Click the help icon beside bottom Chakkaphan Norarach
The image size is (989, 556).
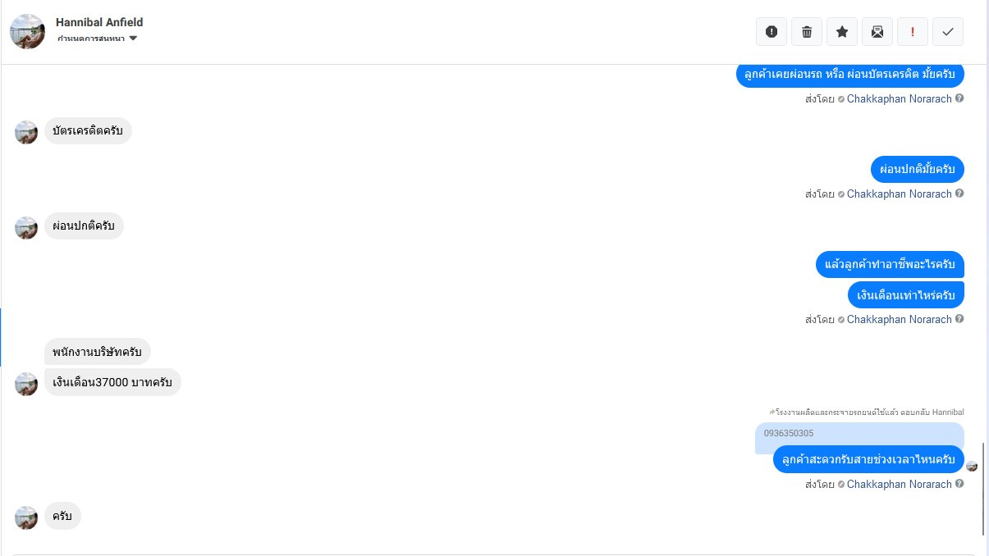(x=959, y=484)
